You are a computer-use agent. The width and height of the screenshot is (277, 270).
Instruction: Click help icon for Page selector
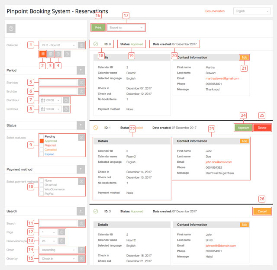[x=61, y=232]
